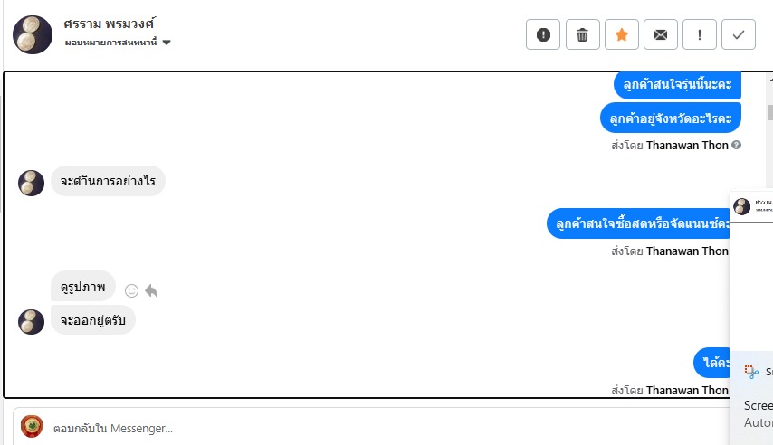Click the orange star follow-up icon

pyautogui.click(x=621, y=34)
